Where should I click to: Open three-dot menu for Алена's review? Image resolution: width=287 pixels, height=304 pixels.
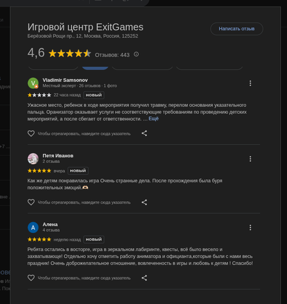[x=250, y=227]
